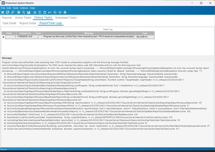Click the Back circled arrow icon
Screen dimensions: 215x152
click(55, 12)
